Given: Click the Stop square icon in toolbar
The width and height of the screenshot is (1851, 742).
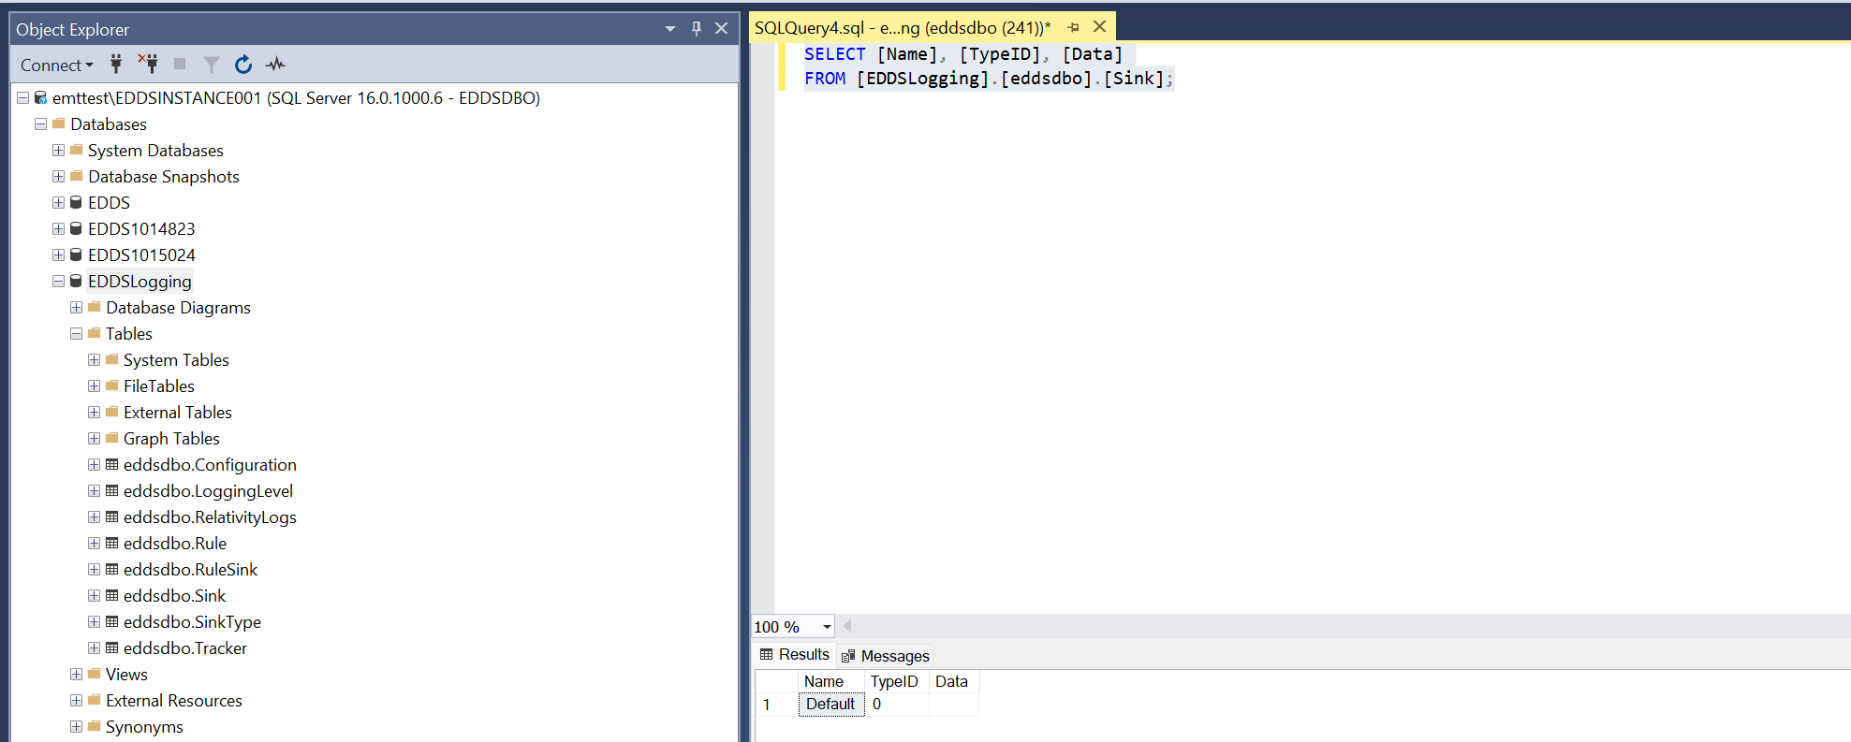Looking at the screenshot, I should point(180,65).
